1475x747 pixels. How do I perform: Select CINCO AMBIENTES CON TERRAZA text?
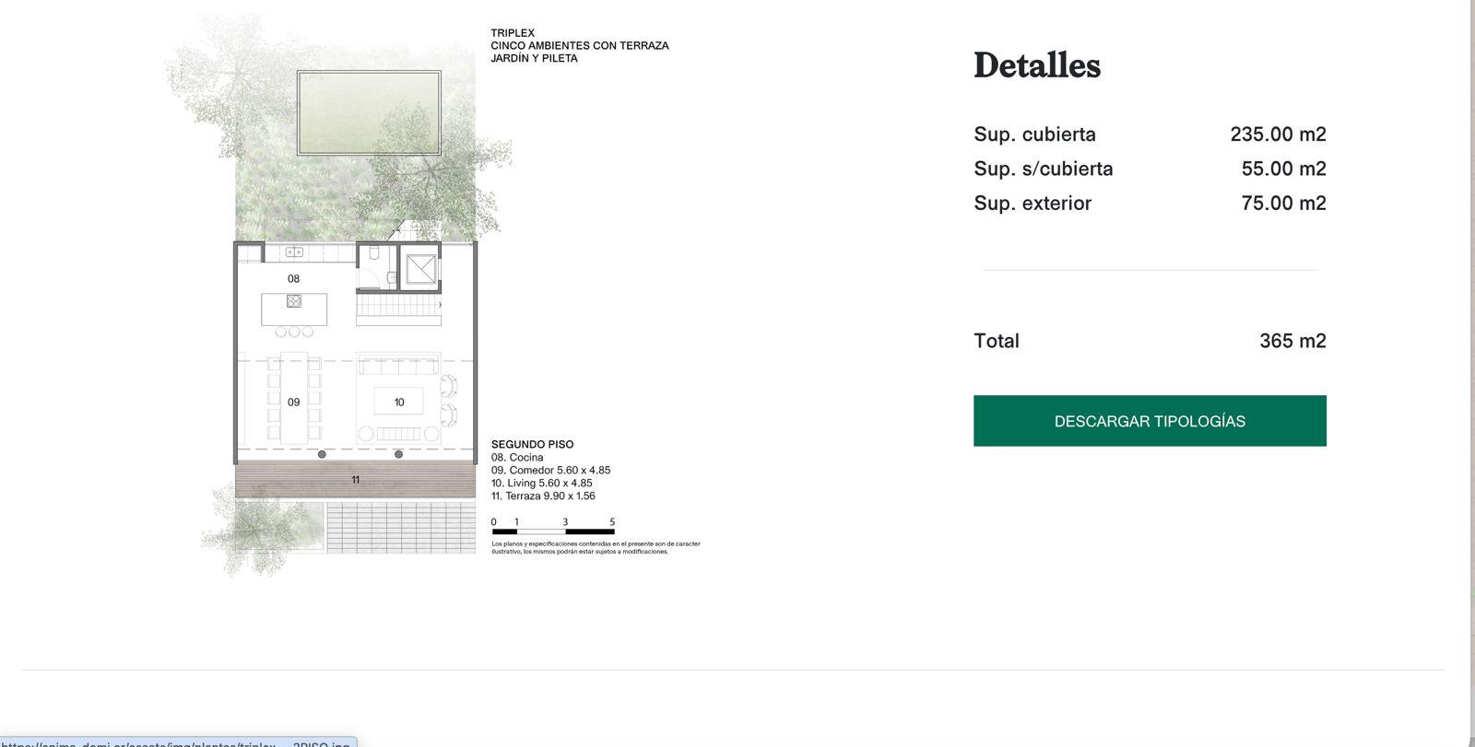point(580,45)
